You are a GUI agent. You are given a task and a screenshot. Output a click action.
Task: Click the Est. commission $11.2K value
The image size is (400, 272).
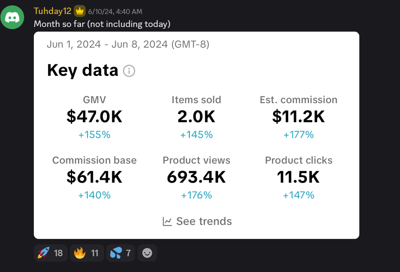[x=298, y=116]
